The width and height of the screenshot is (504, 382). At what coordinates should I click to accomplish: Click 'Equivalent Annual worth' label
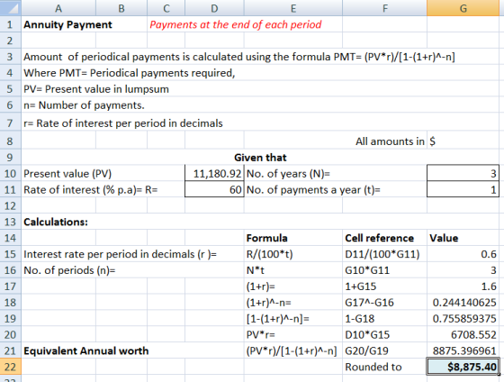click(x=86, y=350)
